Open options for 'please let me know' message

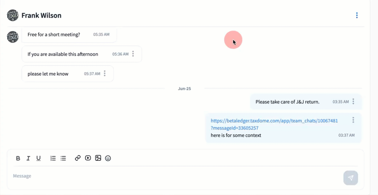pyautogui.click(x=105, y=73)
